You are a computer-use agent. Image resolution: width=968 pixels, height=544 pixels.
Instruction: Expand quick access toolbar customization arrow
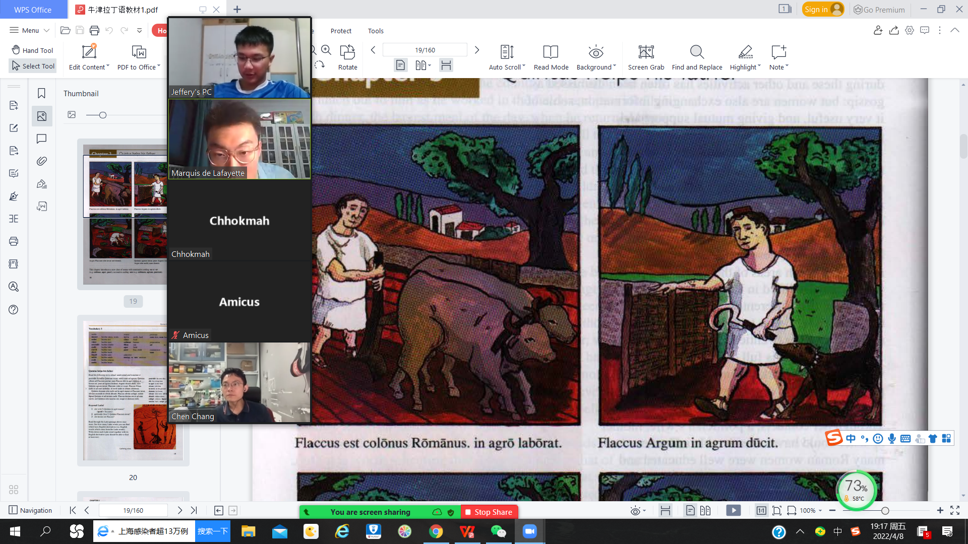coord(140,30)
